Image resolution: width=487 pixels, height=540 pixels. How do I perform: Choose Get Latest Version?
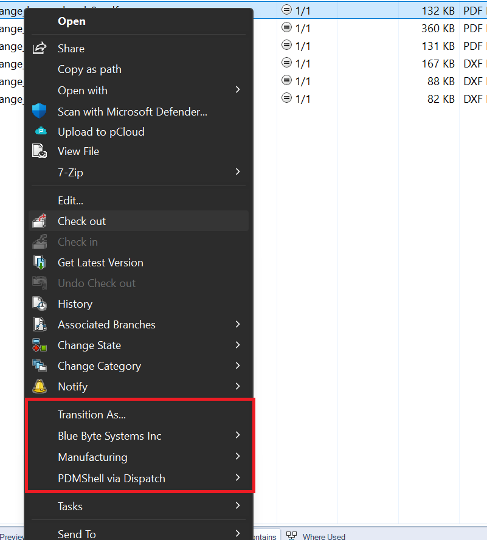[139, 263]
